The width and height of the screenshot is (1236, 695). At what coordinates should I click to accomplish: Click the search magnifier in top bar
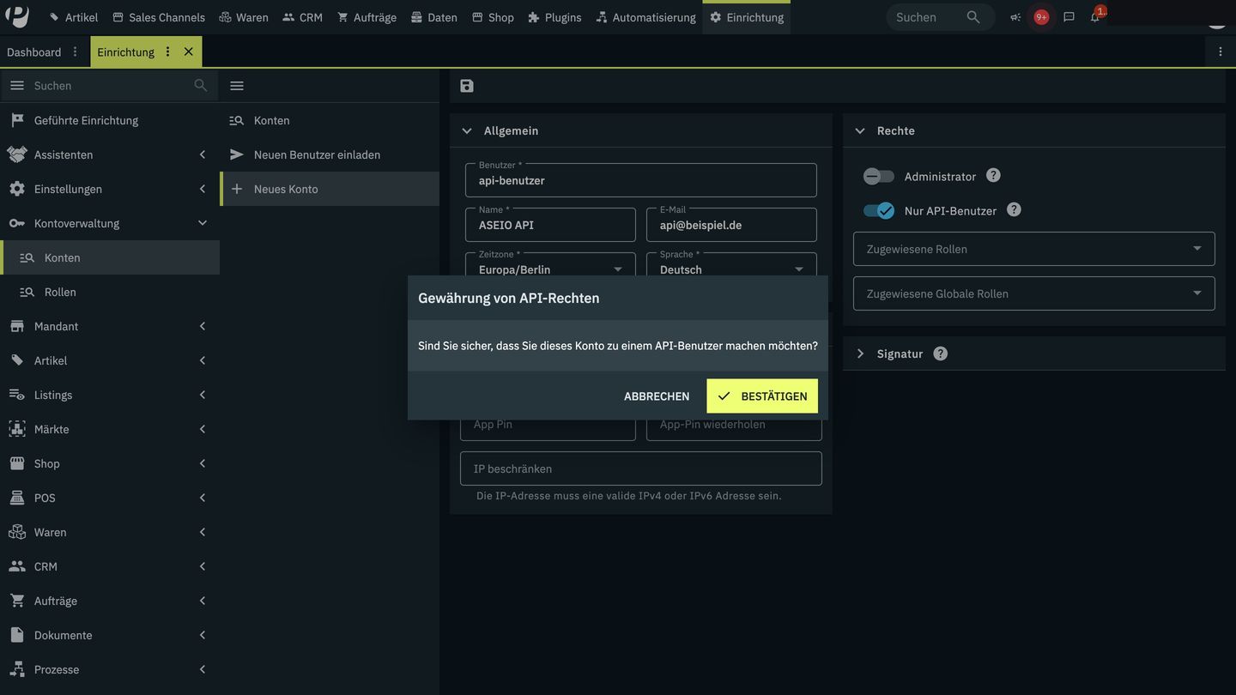972,17
